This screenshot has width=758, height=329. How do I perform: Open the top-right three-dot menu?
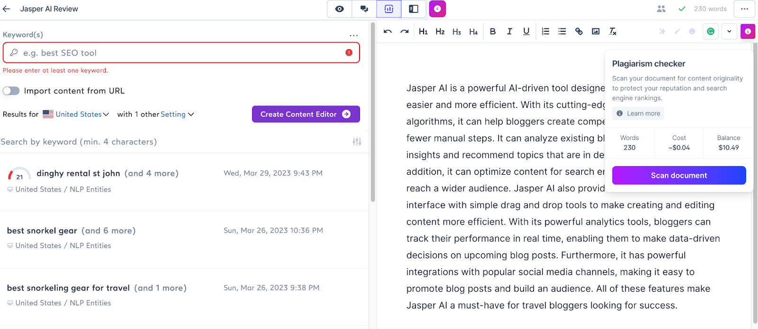click(x=744, y=9)
